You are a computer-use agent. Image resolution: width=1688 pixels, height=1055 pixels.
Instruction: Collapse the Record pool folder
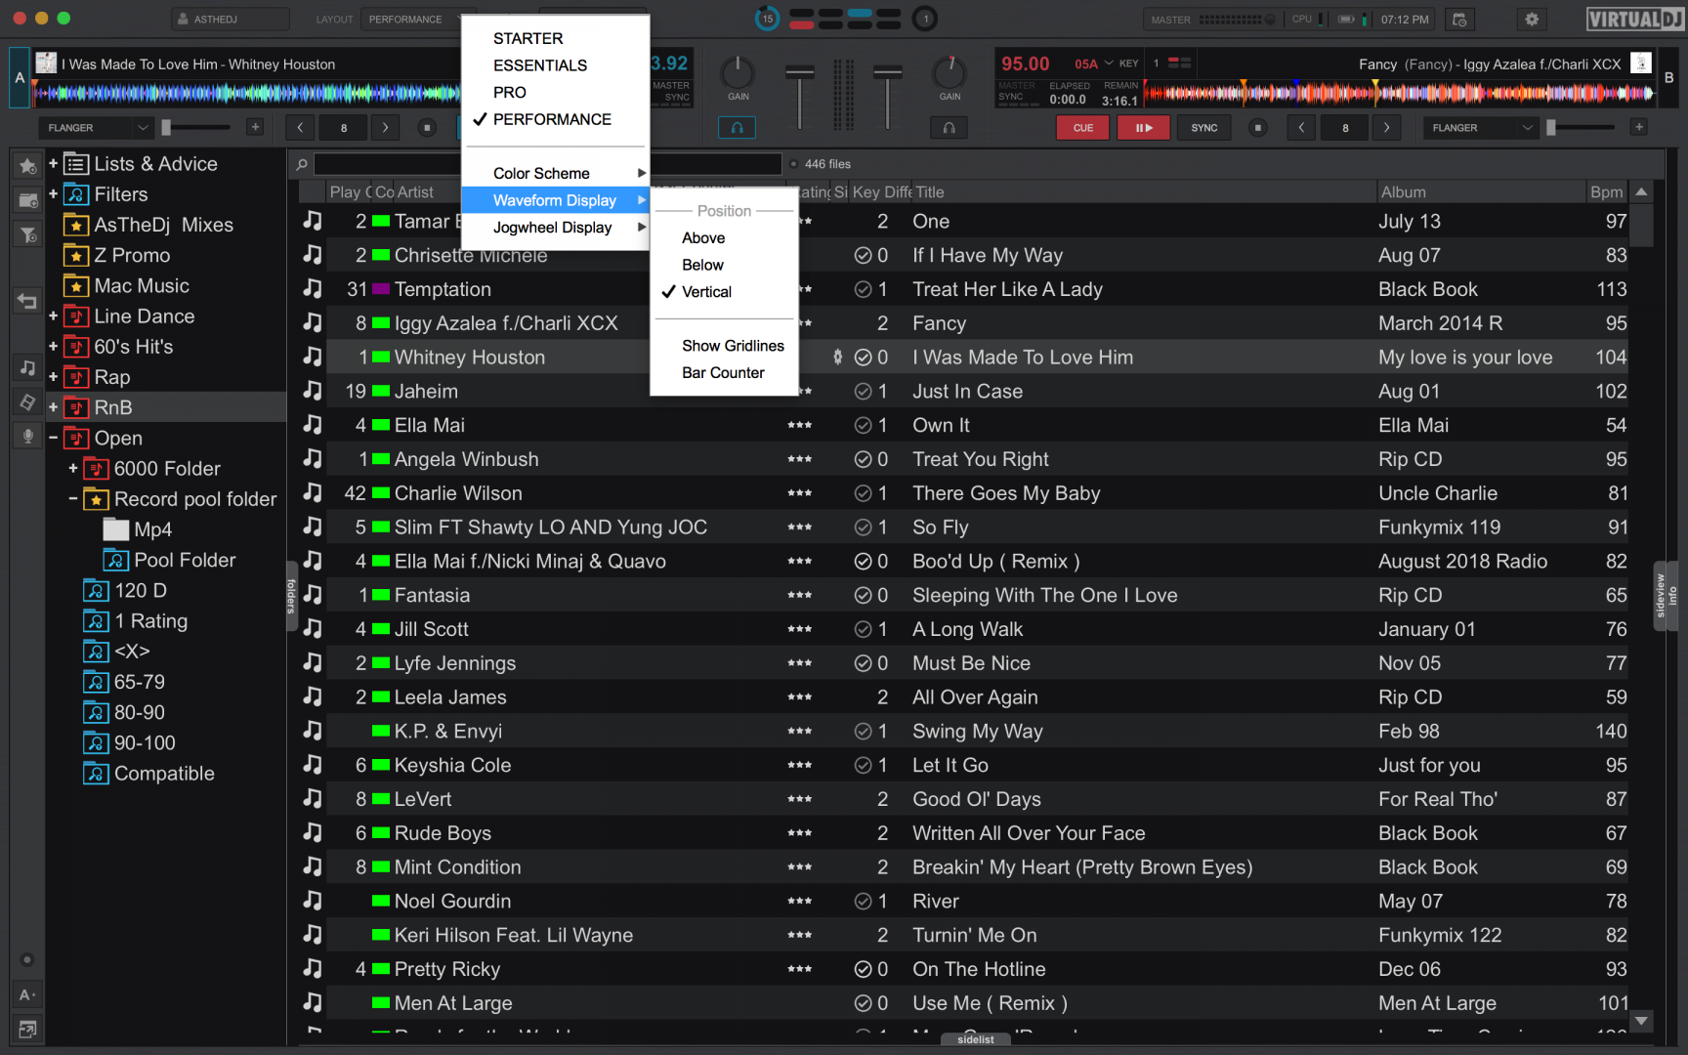coord(73,498)
